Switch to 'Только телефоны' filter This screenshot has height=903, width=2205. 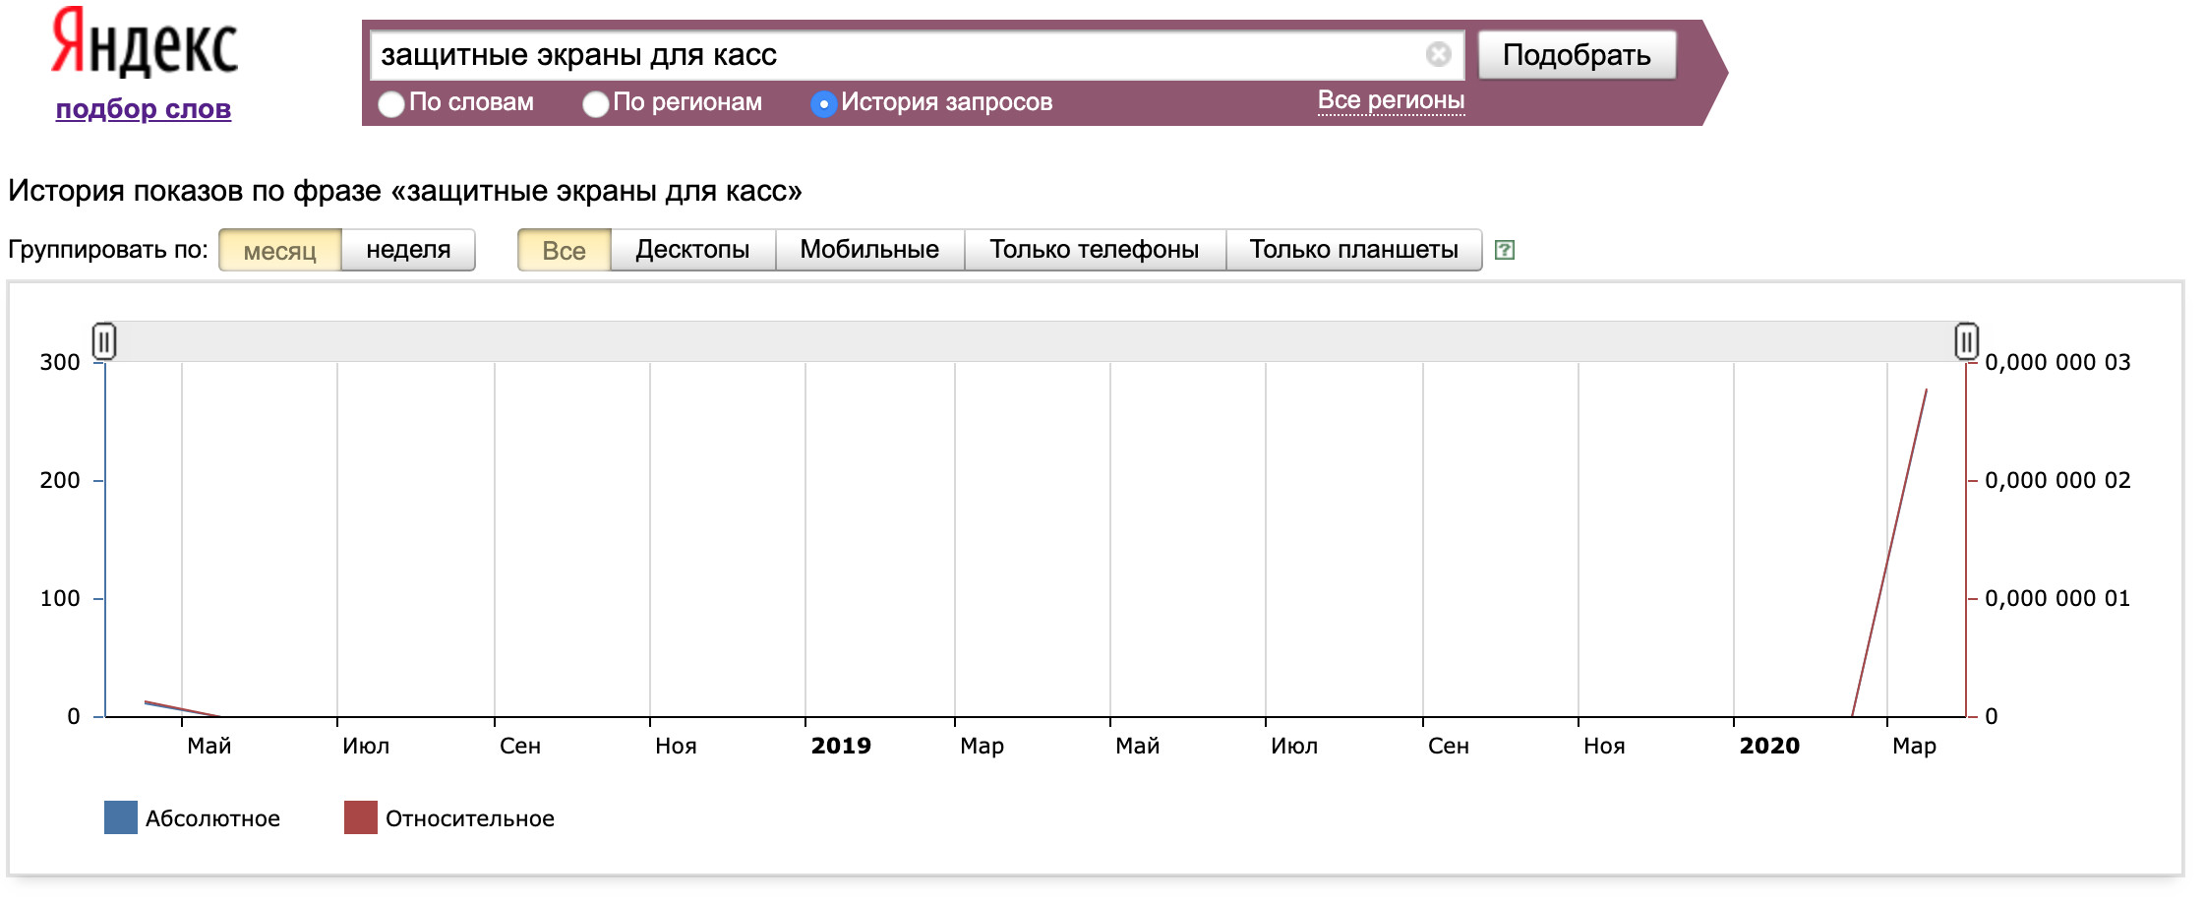[1094, 250]
